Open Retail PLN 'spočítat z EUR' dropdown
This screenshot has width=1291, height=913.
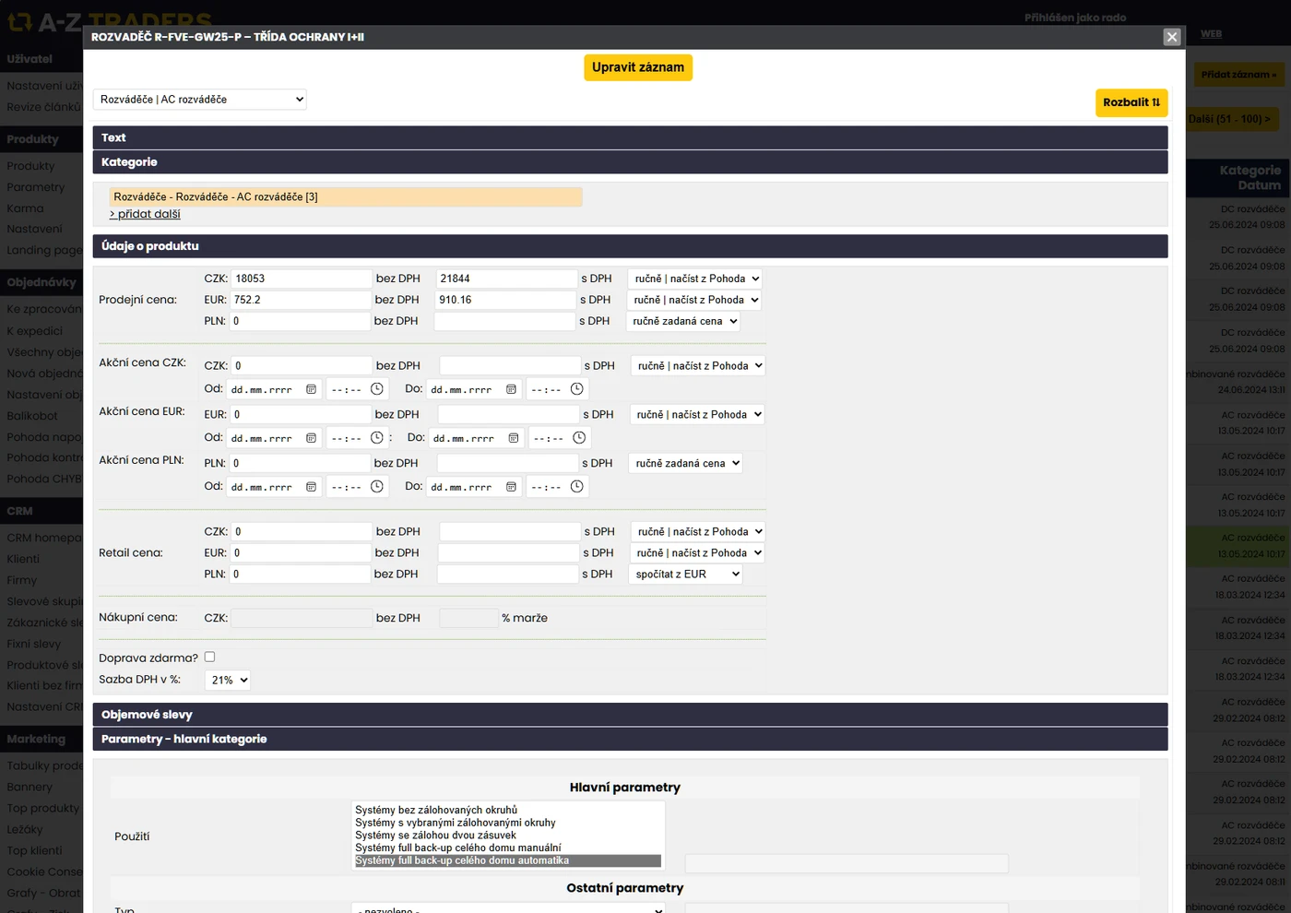[x=686, y=574]
